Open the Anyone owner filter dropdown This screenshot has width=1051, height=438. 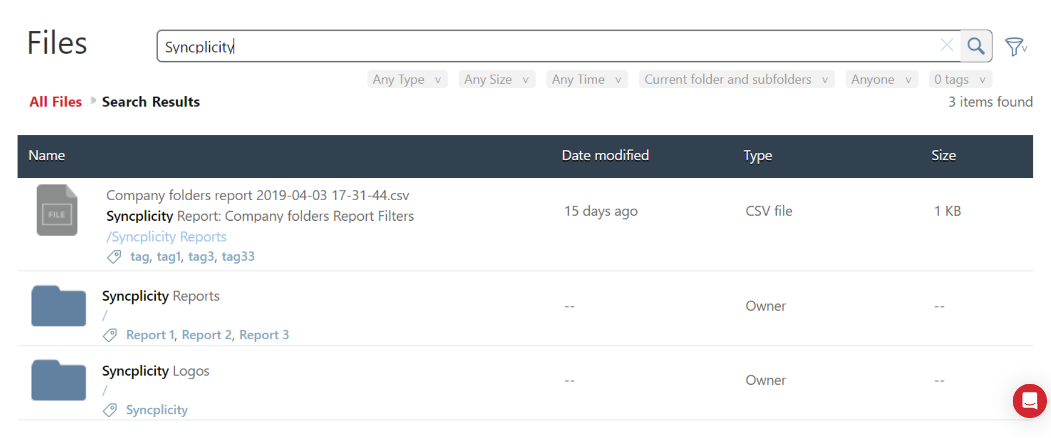click(882, 79)
